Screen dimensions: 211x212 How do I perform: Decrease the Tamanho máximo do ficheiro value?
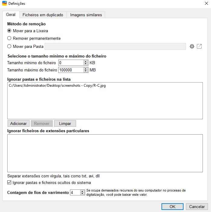point(86,71)
